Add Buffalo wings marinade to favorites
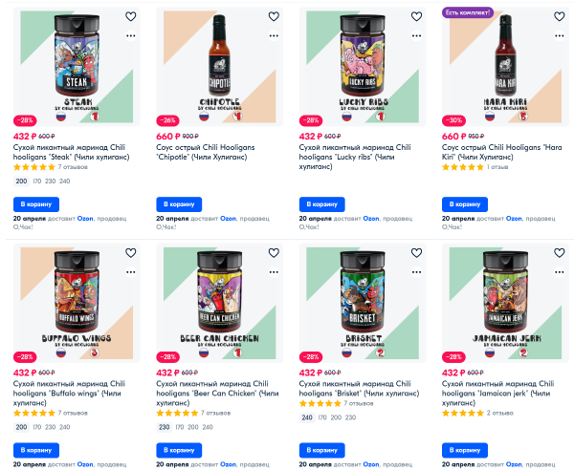This screenshot has width=574, height=470. coord(131,252)
